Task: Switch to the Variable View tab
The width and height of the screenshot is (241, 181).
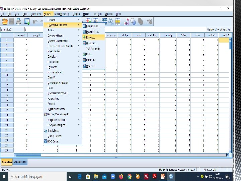Action: click(x=20, y=162)
